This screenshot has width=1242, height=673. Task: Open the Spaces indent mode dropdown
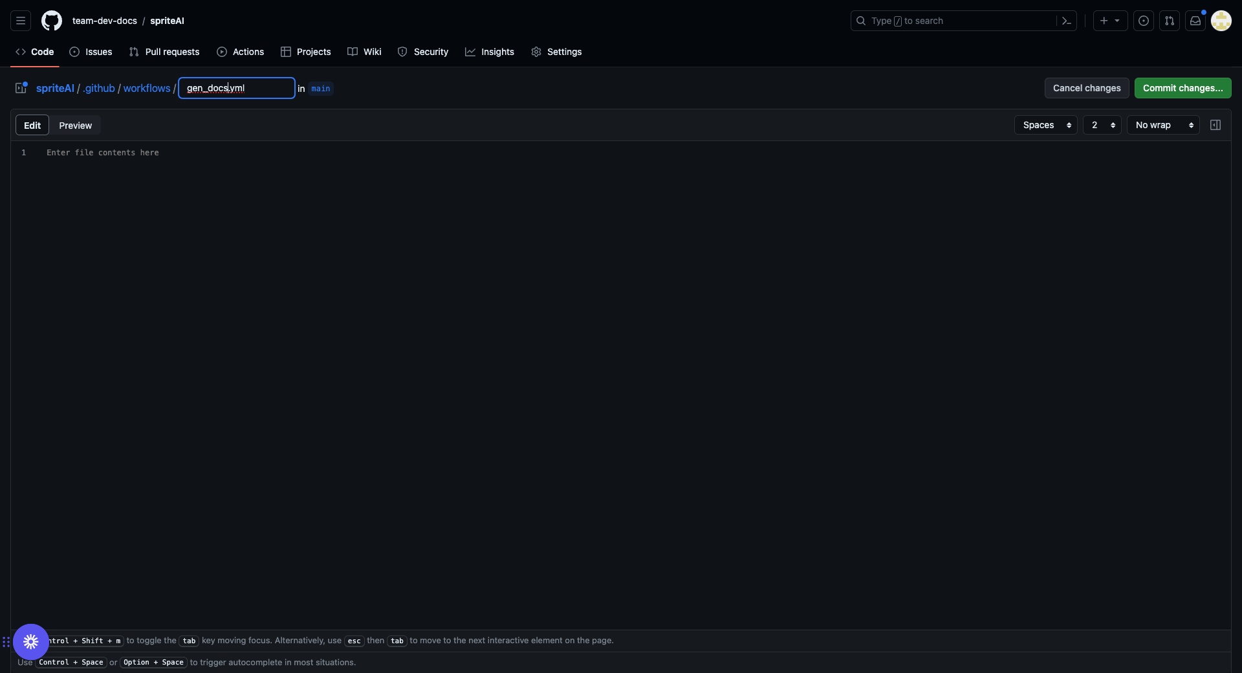point(1046,125)
